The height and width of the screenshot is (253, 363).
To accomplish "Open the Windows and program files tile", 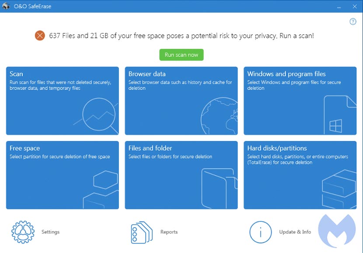I will coord(300,101).
